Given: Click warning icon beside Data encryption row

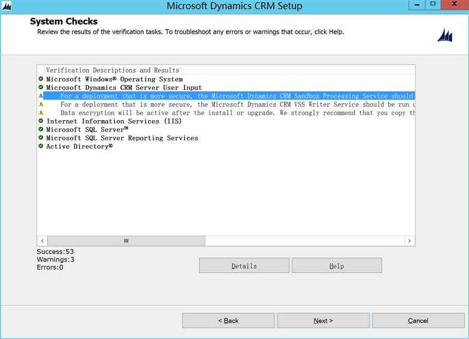Looking at the screenshot, I should (x=41, y=112).
